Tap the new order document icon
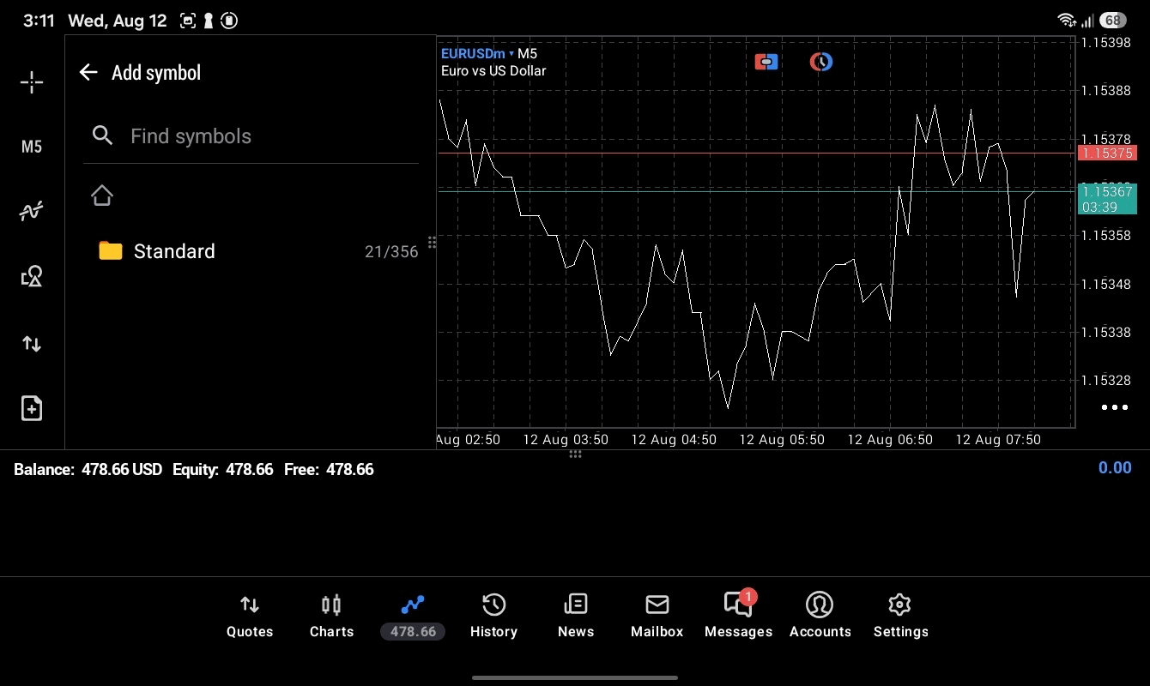 (32, 408)
